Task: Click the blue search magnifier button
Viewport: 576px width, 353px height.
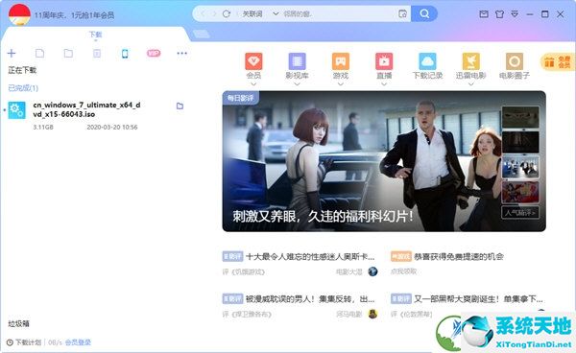Action: (424, 13)
